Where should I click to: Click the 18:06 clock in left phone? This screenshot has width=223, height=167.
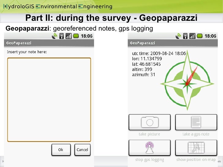pyautogui.click(x=87, y=36)
